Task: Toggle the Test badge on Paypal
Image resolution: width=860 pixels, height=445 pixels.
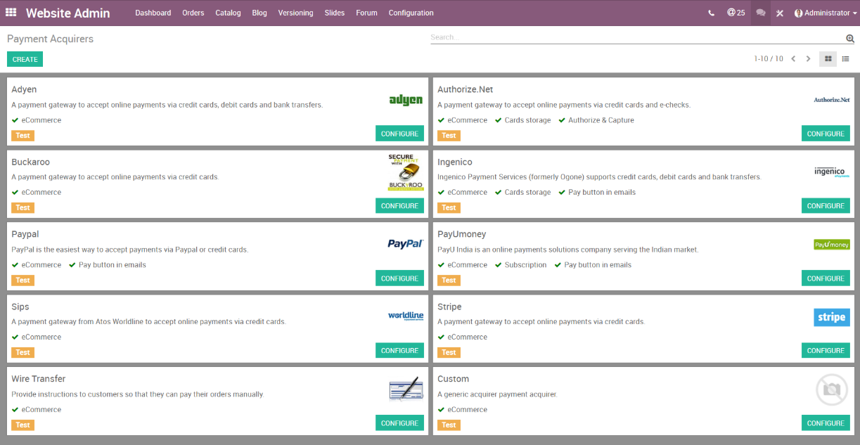Action: pyautogui.click(x=23, y=280)
